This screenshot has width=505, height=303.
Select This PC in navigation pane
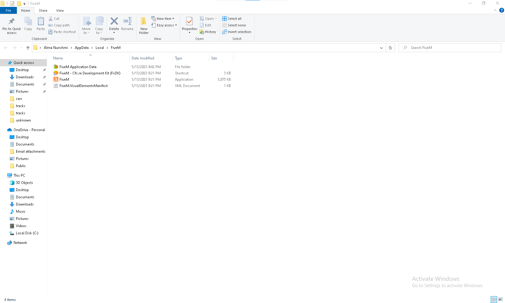click(19, 175)
